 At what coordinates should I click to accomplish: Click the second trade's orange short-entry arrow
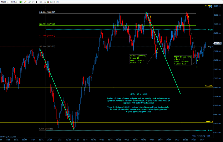pos(189,17)
